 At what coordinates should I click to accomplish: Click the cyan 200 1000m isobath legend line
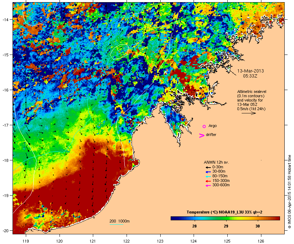point(116,224)
